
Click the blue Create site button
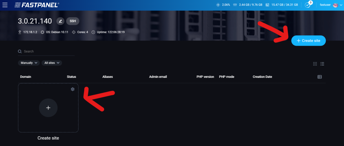(308, 41)
